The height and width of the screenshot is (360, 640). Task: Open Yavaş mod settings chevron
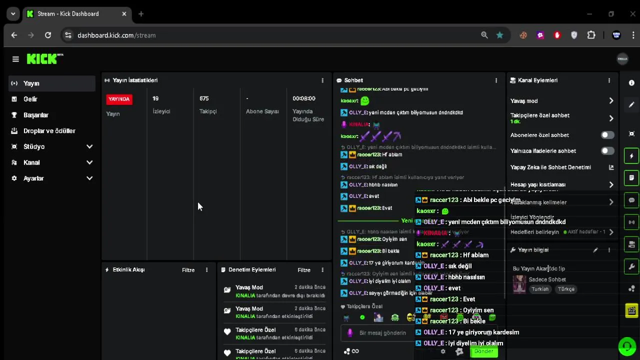pos(611,101)
